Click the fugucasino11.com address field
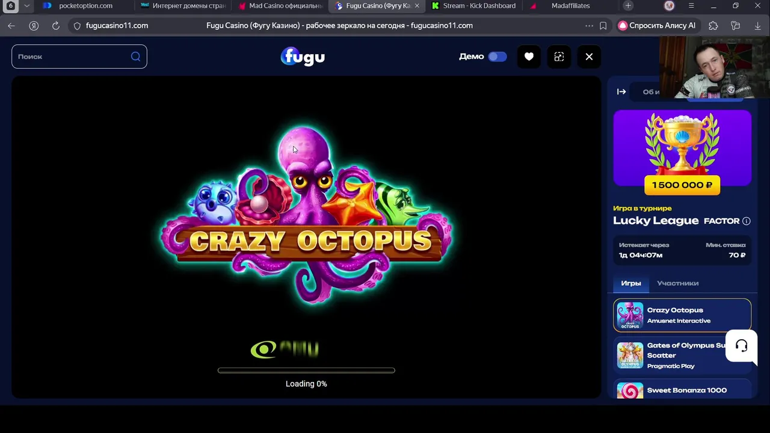Screen dimensions: 770x433 117,26
